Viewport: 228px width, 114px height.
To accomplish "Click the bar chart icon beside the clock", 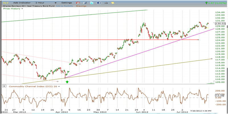I will [85, 3].
